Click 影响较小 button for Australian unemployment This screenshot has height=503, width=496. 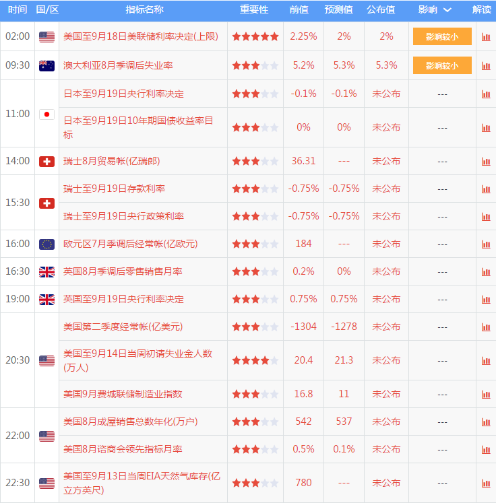click(442, 65)
